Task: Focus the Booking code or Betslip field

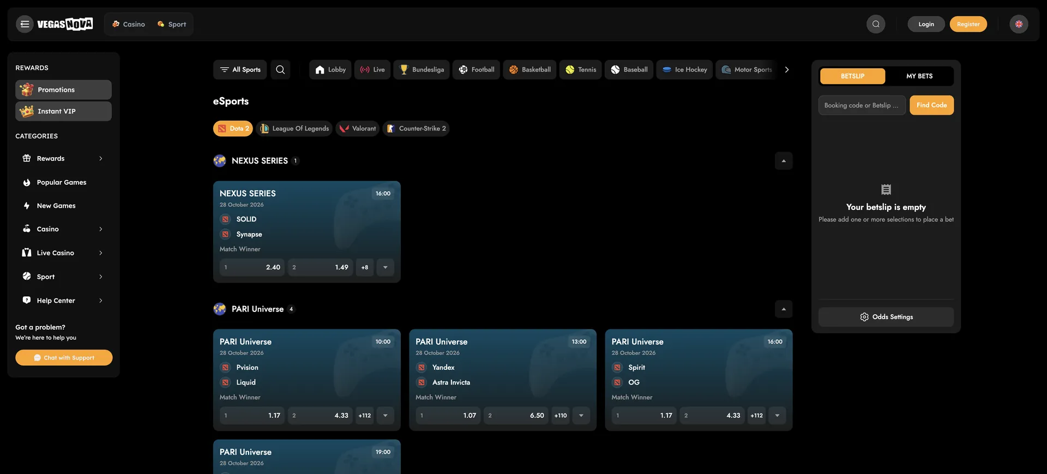Action: click(862, 105)
